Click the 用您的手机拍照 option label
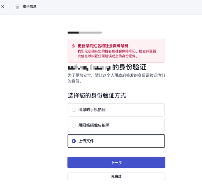This screenshot has width=202, height=190. (x=92, y=110)
